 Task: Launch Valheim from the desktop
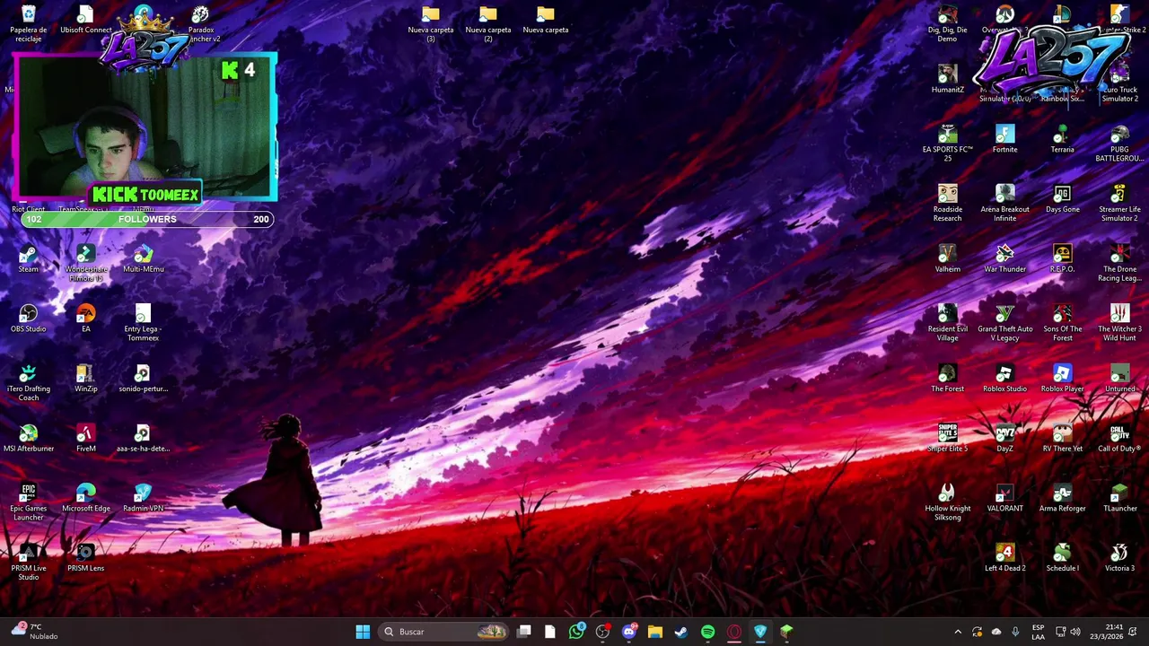point(948,259)
